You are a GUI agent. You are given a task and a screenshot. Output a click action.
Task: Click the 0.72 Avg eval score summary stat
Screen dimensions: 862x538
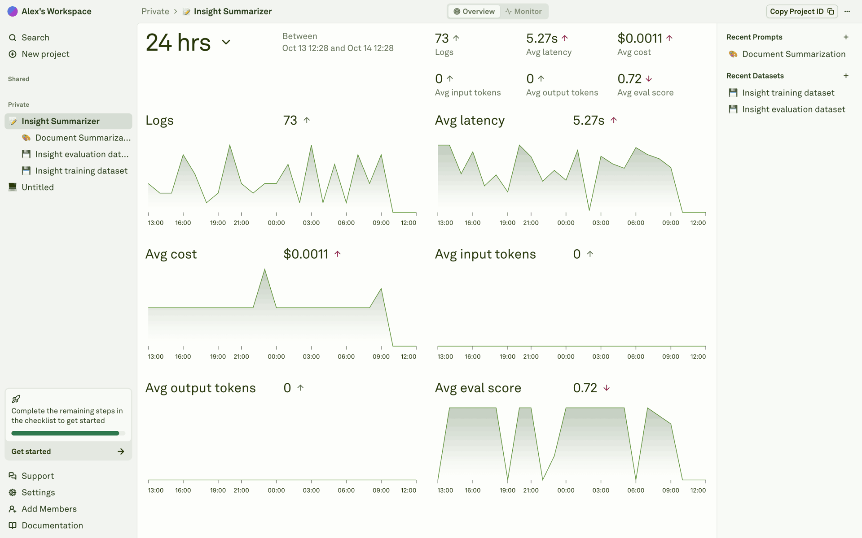[x=645, y=85]
